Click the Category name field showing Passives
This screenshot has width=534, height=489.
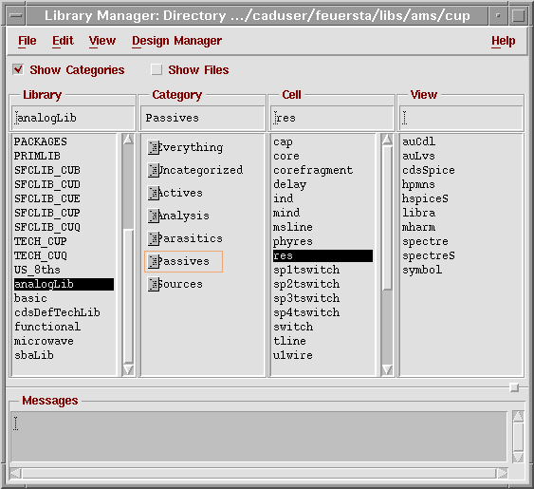pos(203,118)
